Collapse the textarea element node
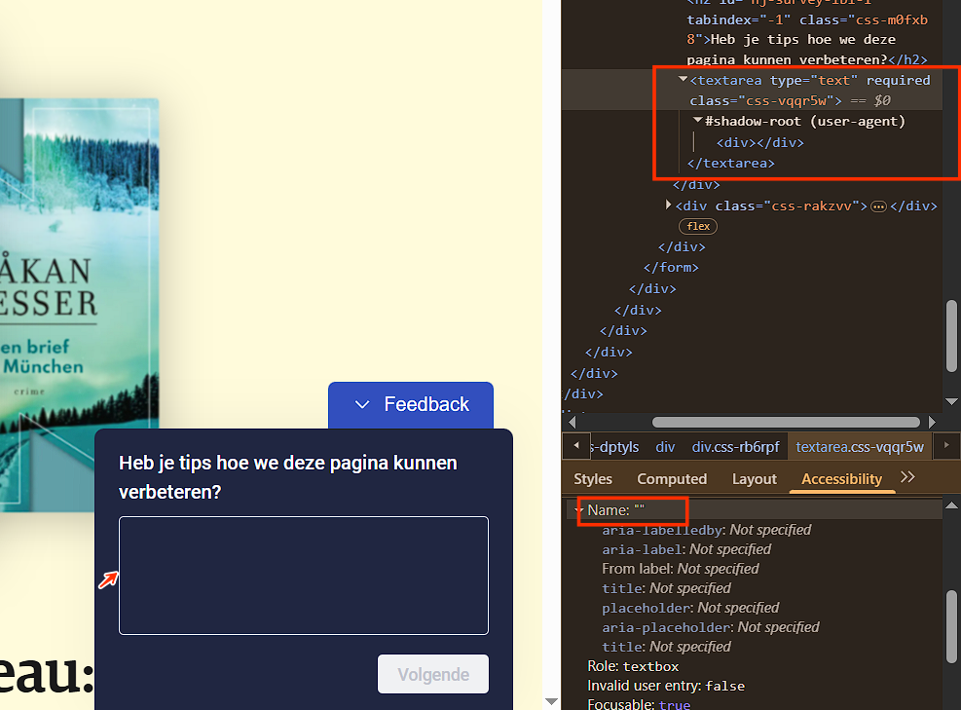 (x=683, y=80)
